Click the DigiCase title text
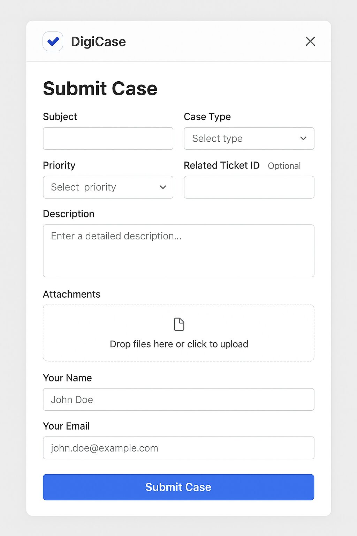The image size is (357, 536). pyautogui.click(x=98, y=42)
